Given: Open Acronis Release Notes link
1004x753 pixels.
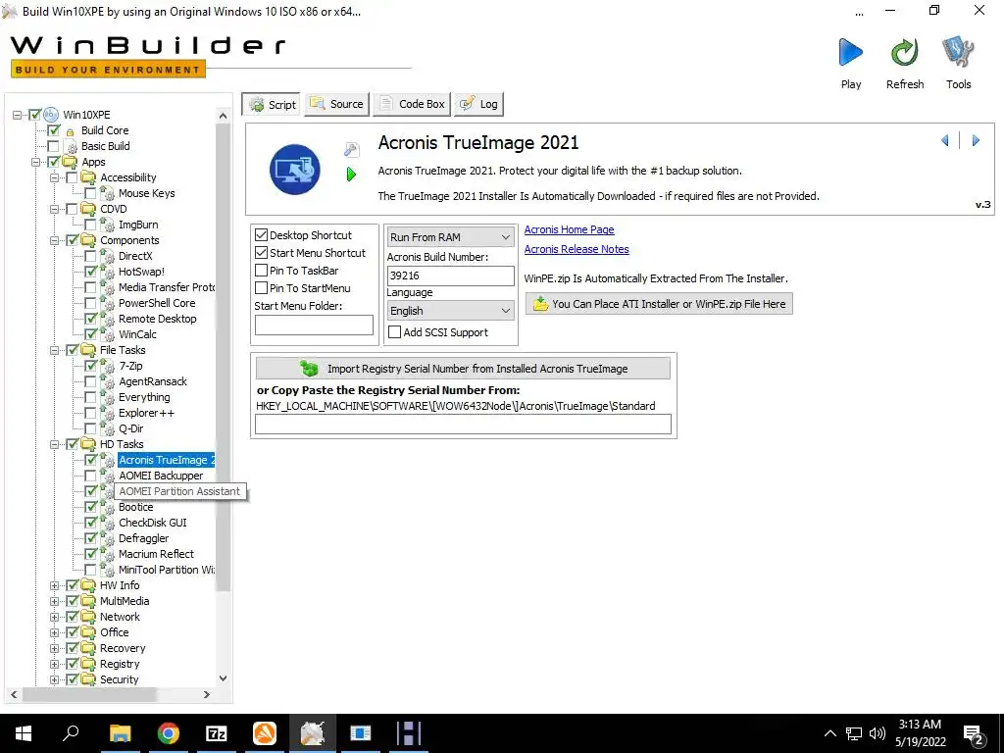Looking at the screenshot, I should [577, 249].
